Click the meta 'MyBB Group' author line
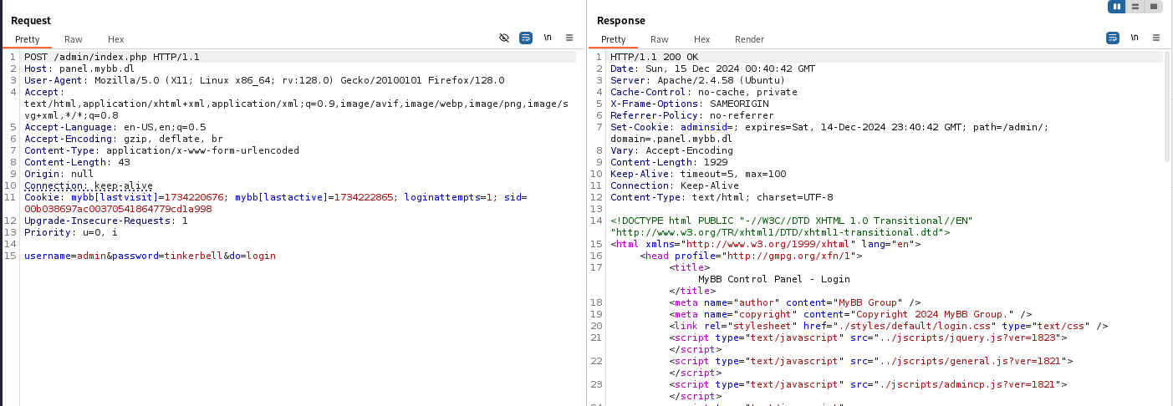 (x=794, y=302)
